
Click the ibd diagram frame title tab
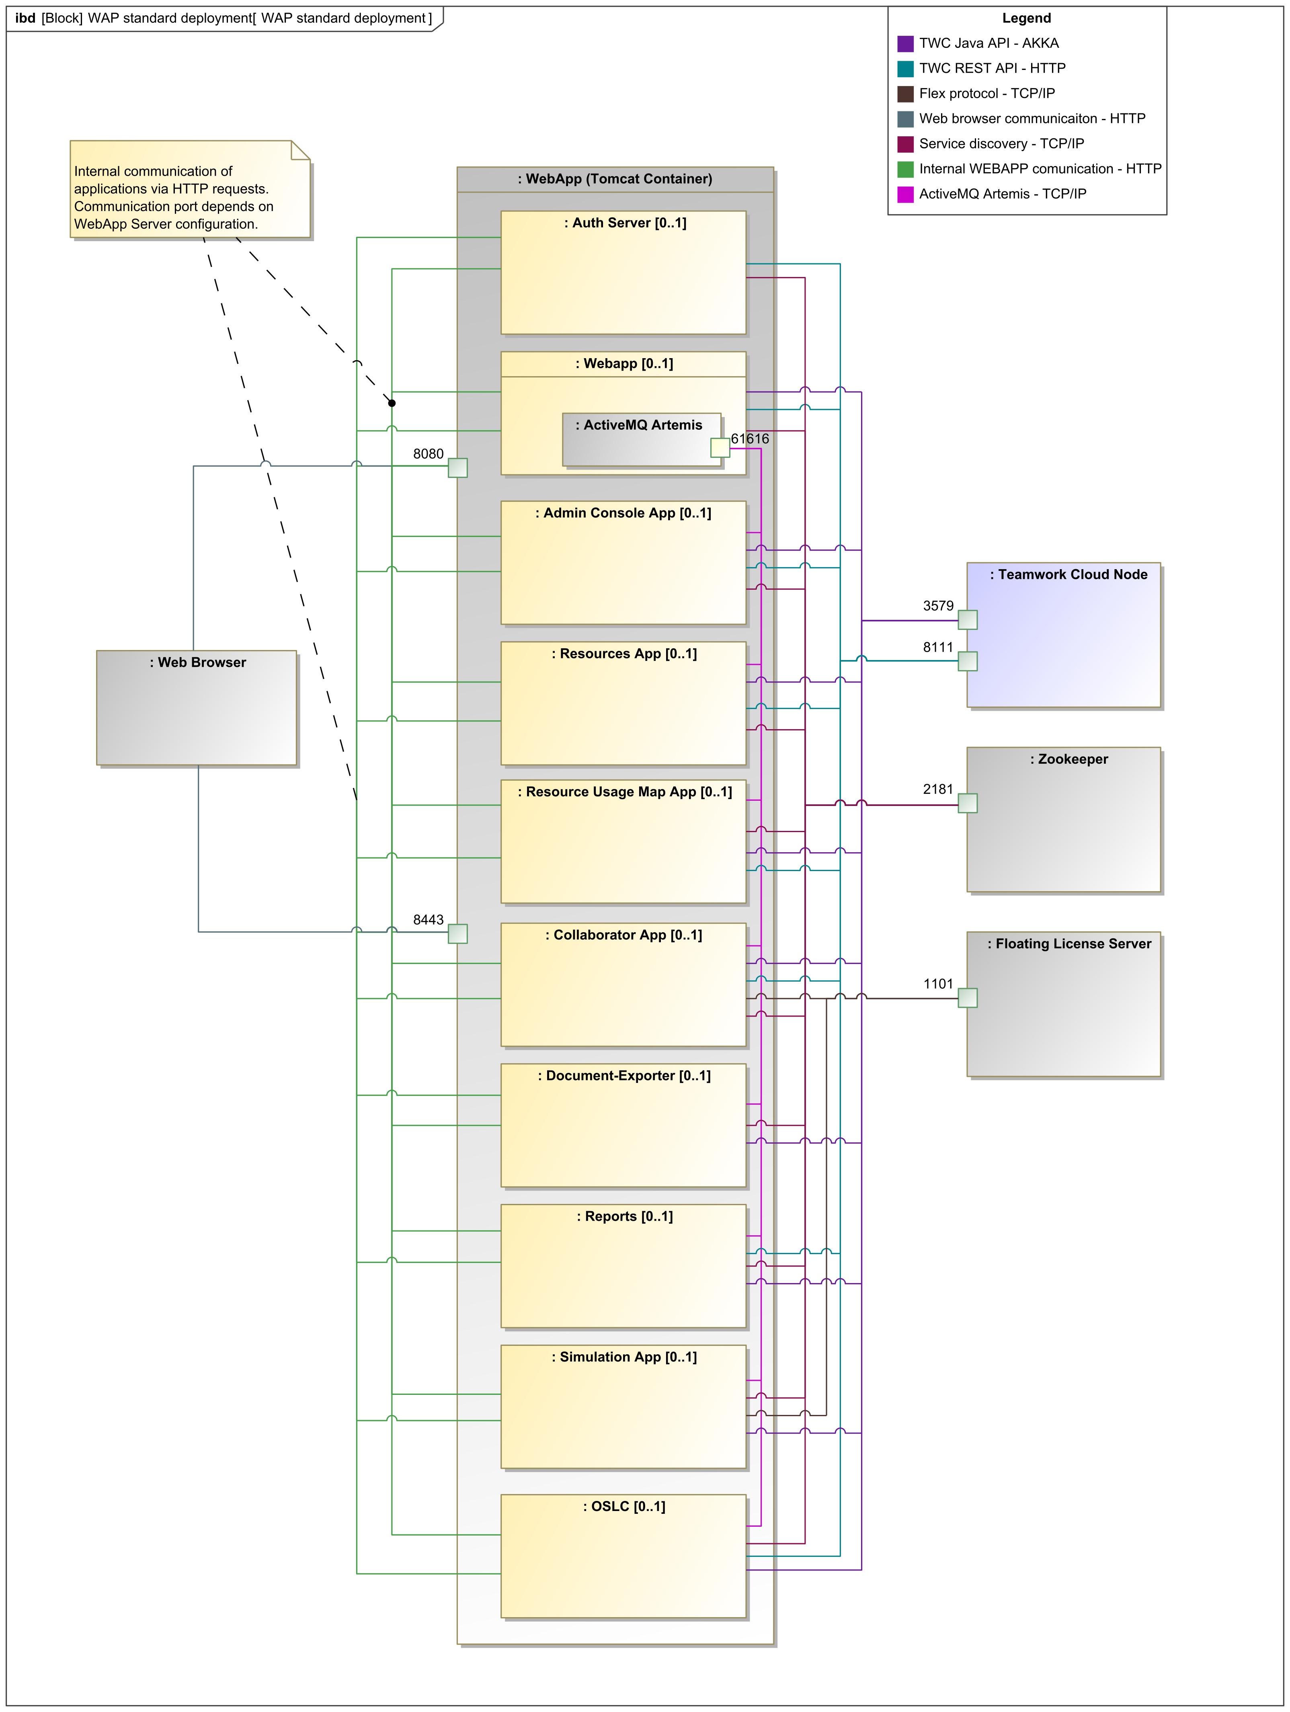point(223,18)
